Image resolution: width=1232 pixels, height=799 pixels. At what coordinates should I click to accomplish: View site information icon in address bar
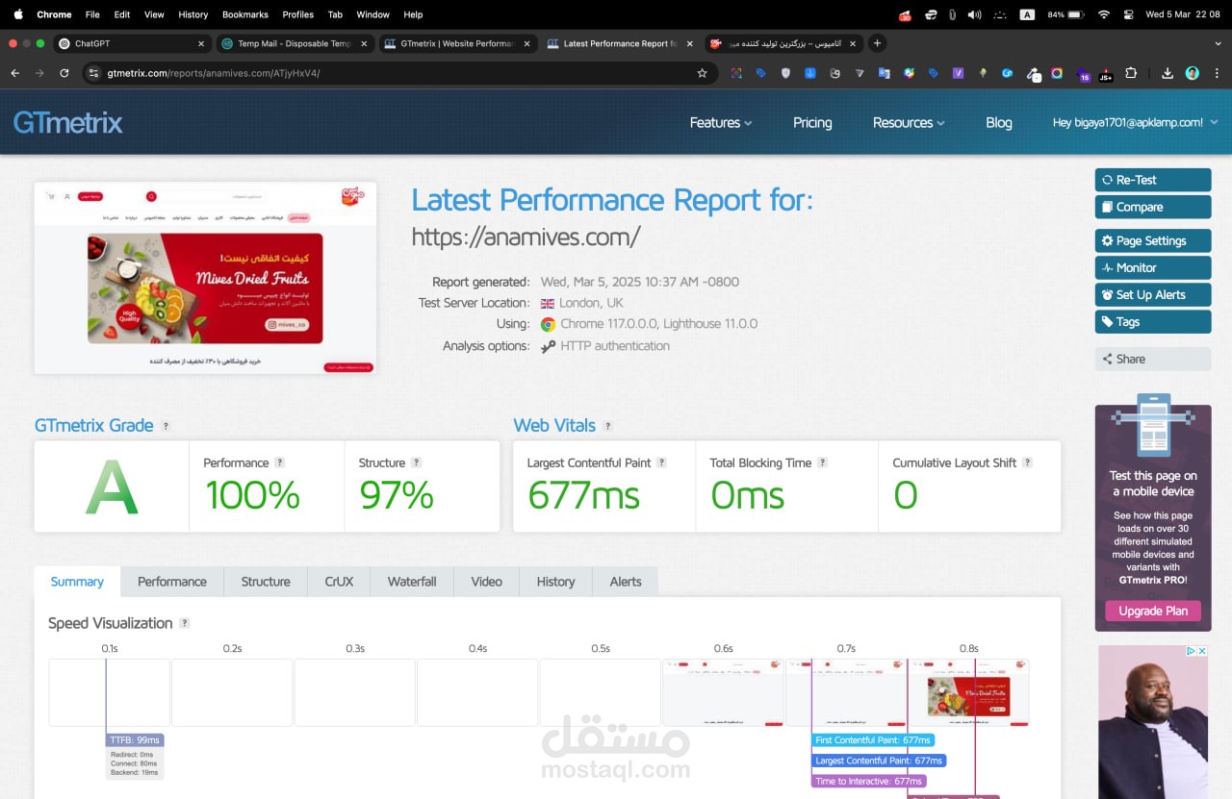pyautogui.click(x=93, y=73)
